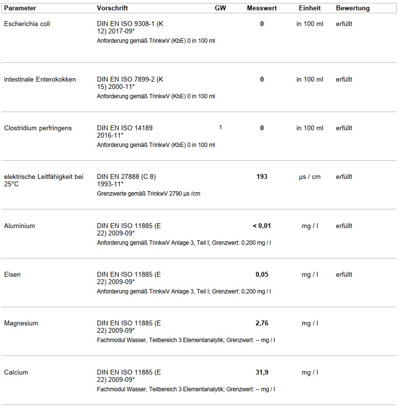Click the 193 conductivity measurement value
This screenshot has width=401, height=408.
click(262, 176)
